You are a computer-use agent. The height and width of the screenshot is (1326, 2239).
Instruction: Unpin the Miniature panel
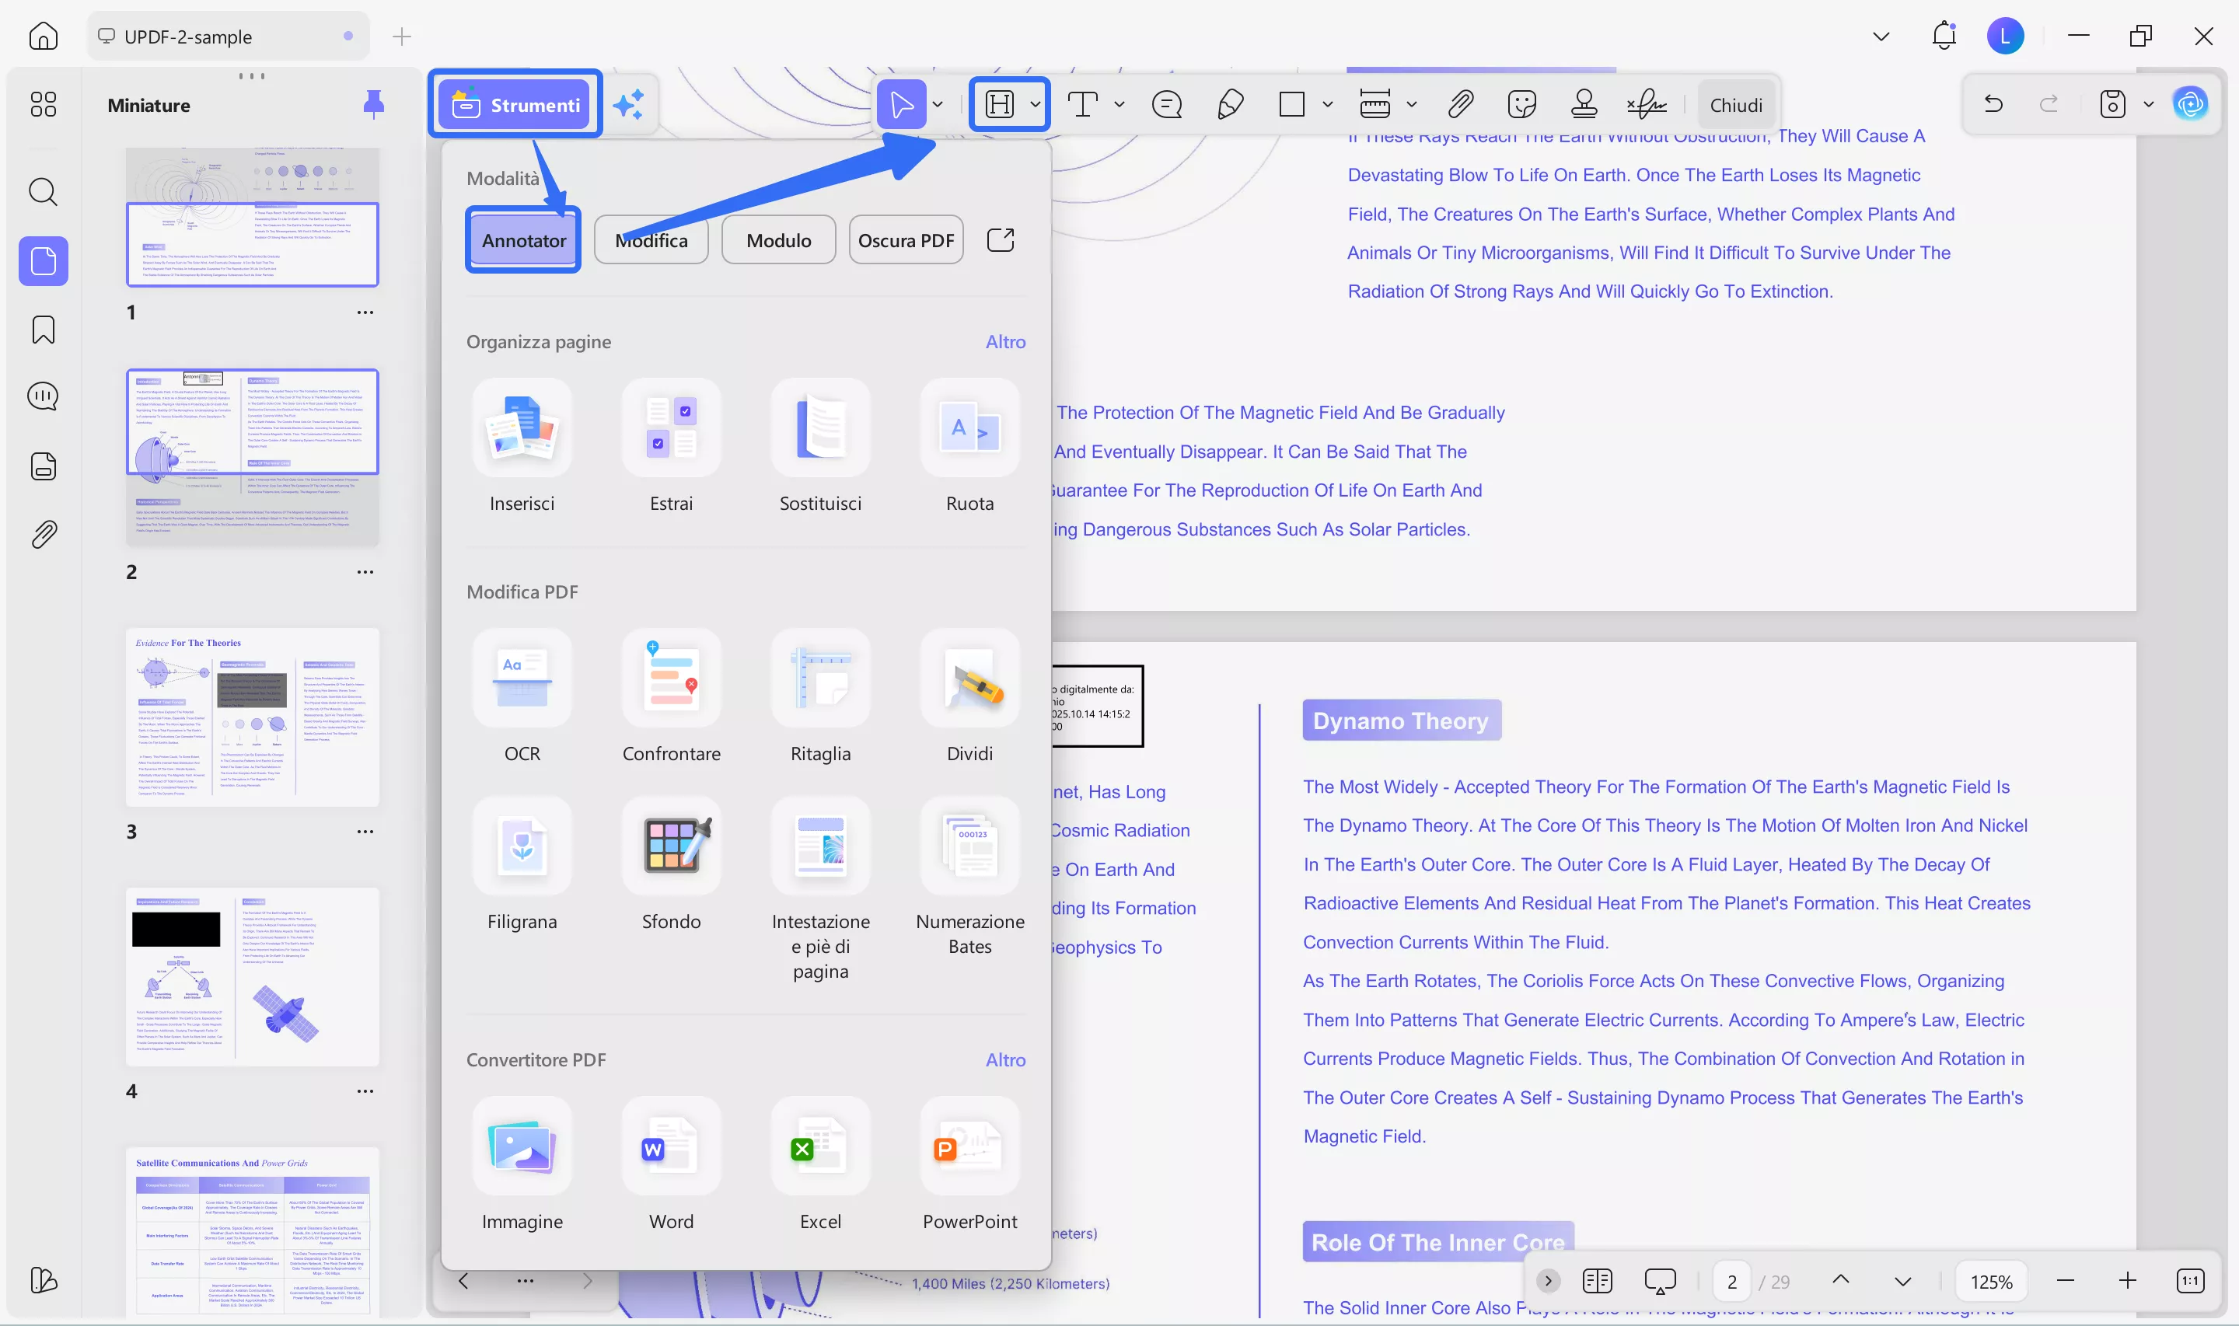click(x=373, y=105)
